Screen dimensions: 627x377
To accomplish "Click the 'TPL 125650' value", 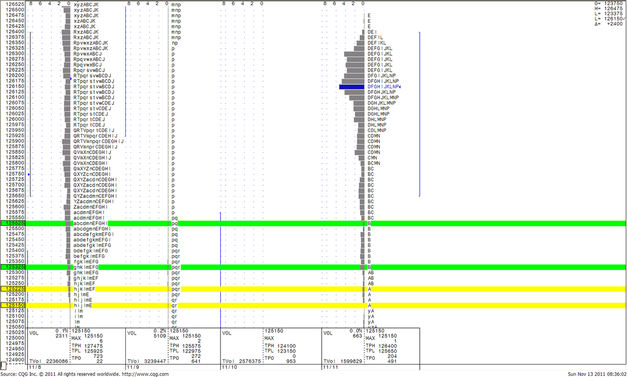I will tap(381, 351).
